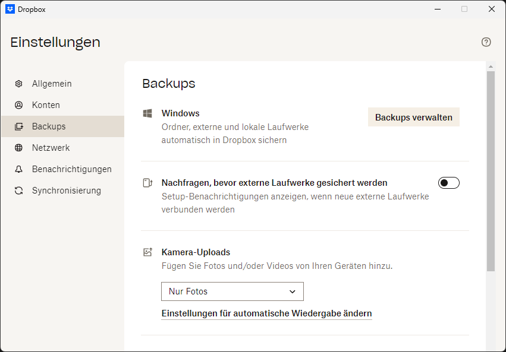Click the scrollbar up arrow
506x352 pixels.
(491, 66)
